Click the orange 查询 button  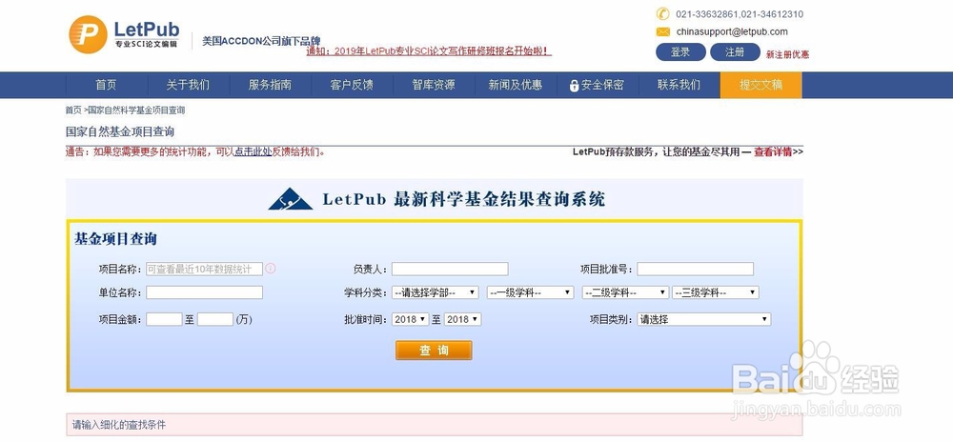(x=434, y=351)
